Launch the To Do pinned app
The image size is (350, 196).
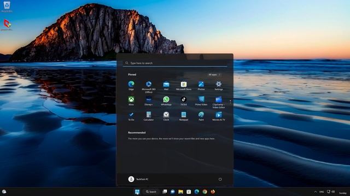pos(131,116)
